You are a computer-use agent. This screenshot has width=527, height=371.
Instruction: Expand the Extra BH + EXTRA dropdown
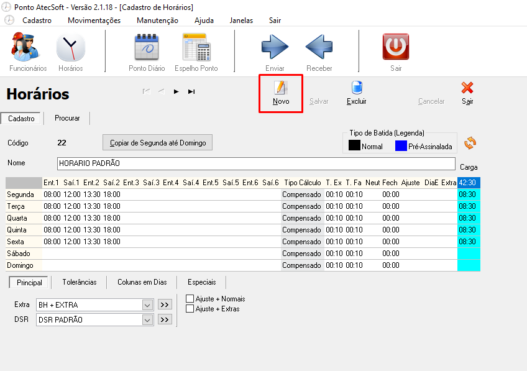click(147, 305)
